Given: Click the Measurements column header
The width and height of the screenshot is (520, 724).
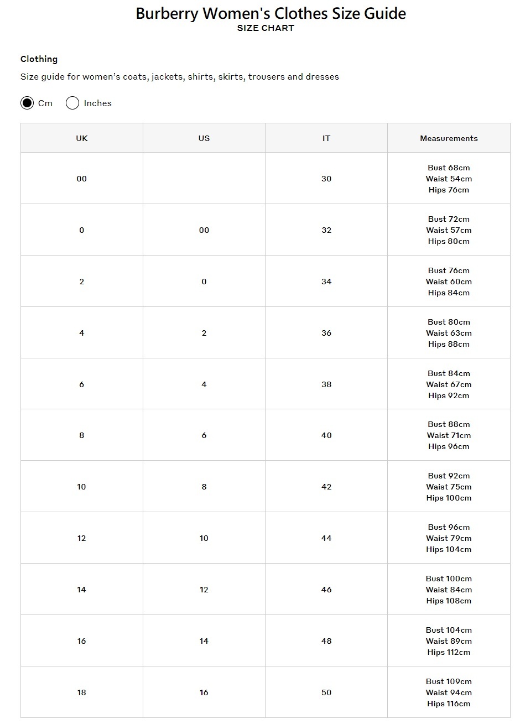Looking at the screenshot, I should click(x=449, y=138).
